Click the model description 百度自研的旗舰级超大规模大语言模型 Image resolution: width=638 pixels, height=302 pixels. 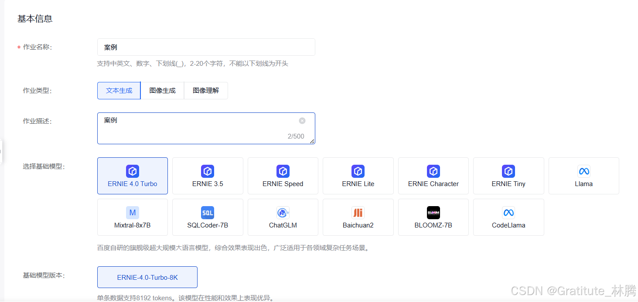(x=233, y=248)
